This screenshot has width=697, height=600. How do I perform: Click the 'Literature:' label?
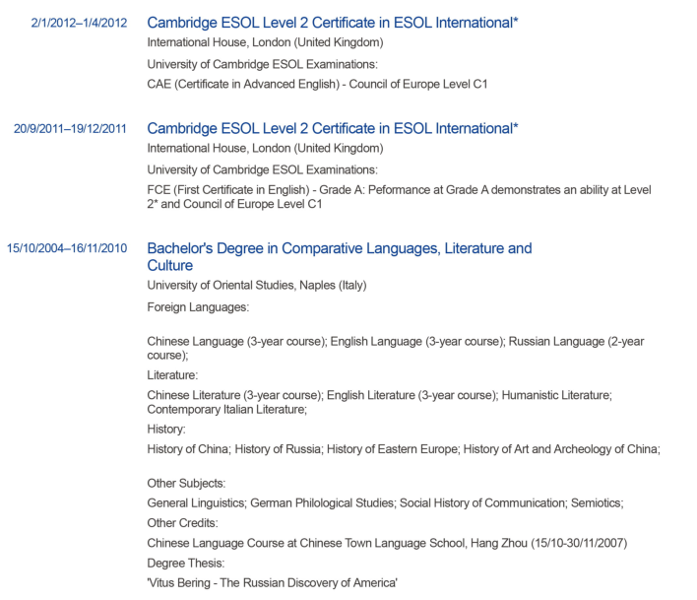coord(172,375)
